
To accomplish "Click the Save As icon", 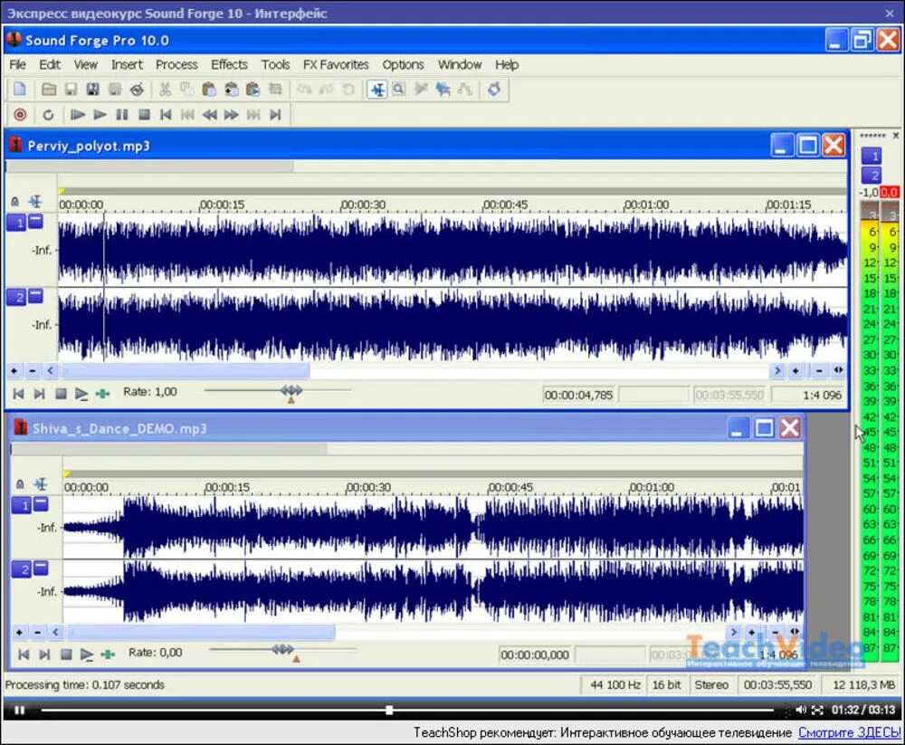I will click(x=92, y=89).
